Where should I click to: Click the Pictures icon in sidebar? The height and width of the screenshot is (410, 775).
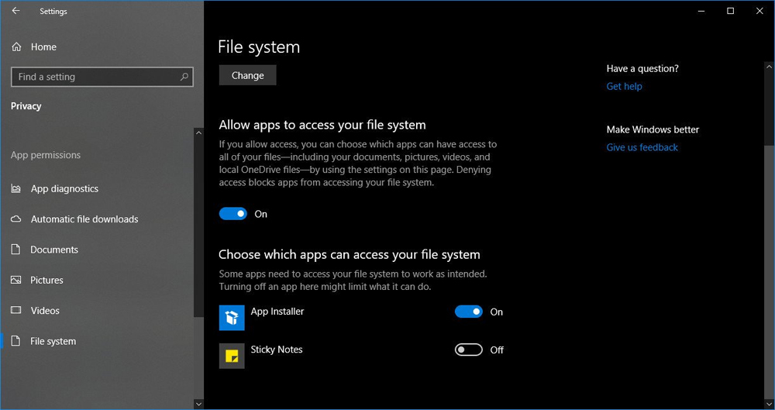click(15, 281)
